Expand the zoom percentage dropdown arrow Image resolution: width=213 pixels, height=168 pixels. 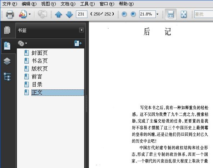point(158,14)
